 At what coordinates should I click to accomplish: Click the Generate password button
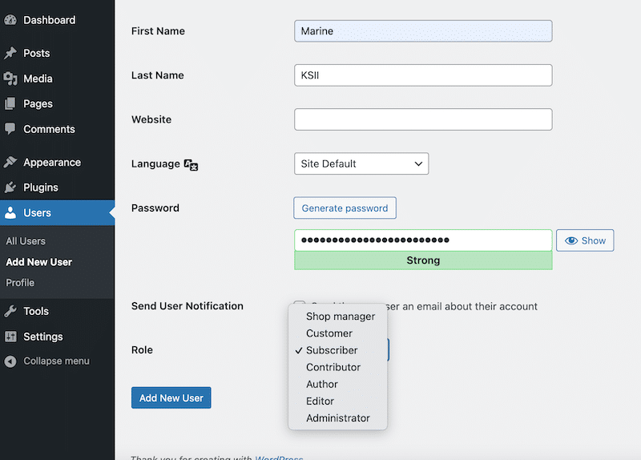pos(345,208)
